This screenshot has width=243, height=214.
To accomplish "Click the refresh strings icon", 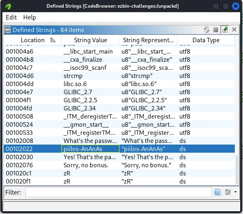I will 207,30.
